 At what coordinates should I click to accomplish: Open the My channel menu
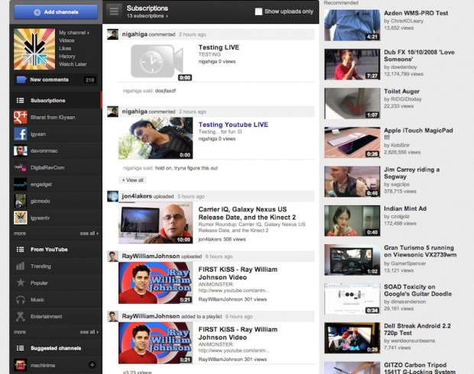(74, 33)
